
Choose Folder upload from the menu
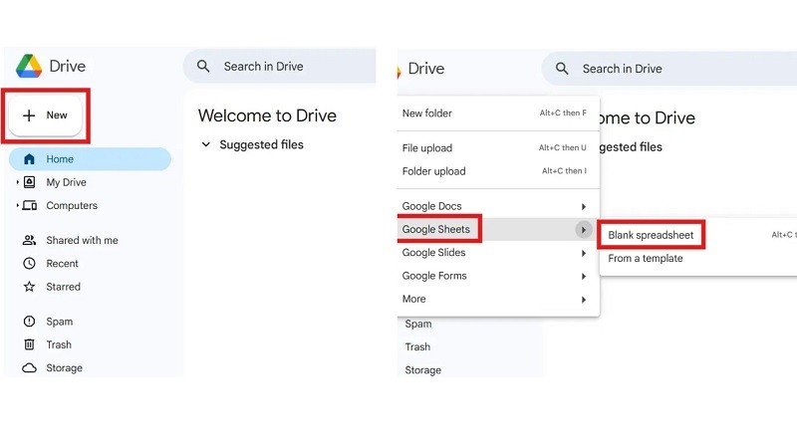pyautogui.click(x=498, y=171)
